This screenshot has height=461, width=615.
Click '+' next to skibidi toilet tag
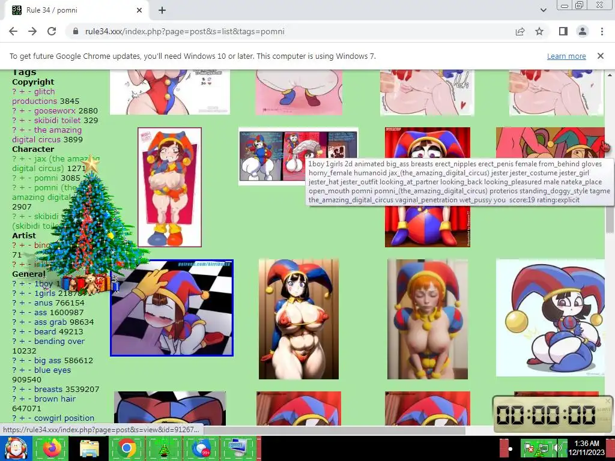click(22, 120)
